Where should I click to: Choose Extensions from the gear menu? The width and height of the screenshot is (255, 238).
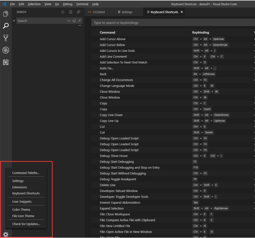point(20,187)
